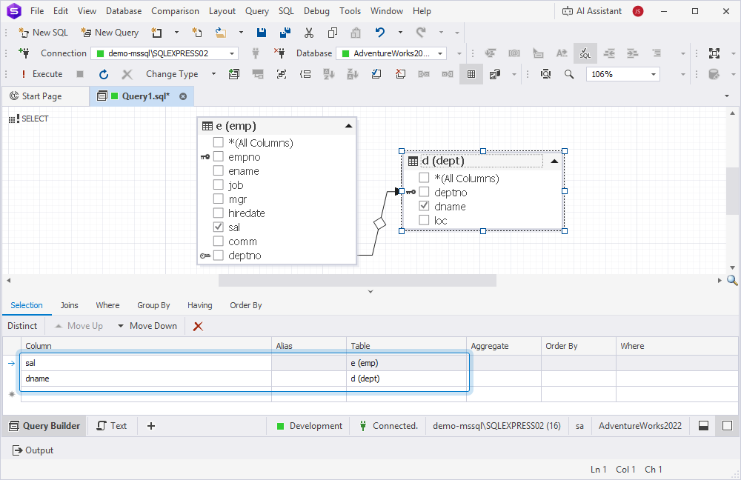Click the Cut scissors icon
The width and height of the screenshot is (741, 480).
pyautogui.click(x=309, y=33)
